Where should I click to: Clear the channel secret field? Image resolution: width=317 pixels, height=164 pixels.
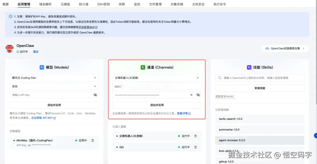[x=191, y=95]
